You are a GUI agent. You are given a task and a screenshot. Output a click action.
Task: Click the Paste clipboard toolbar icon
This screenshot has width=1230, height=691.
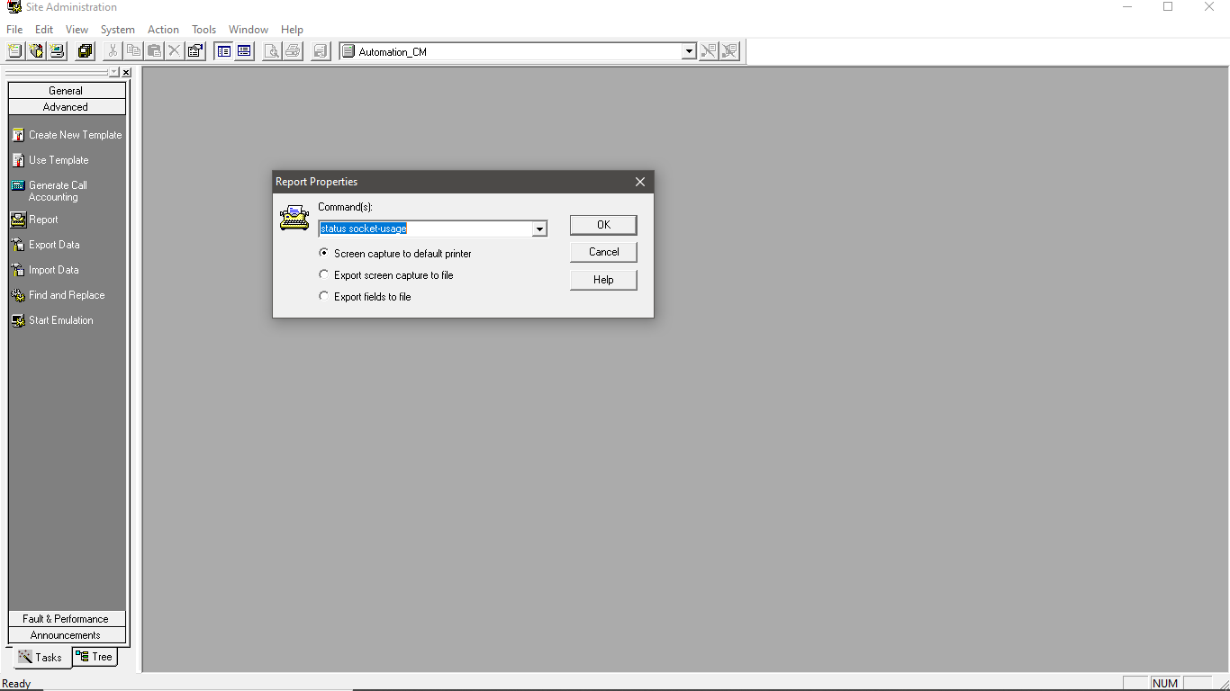[x=155, y=51]
